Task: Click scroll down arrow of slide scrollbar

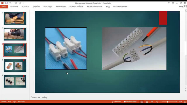Action: click(x=186, y=86)
